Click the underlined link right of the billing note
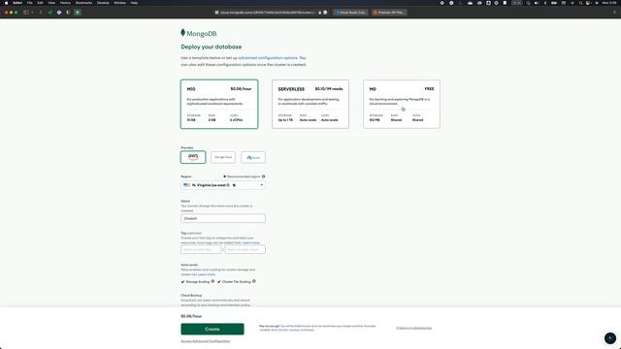 [414, 328]
